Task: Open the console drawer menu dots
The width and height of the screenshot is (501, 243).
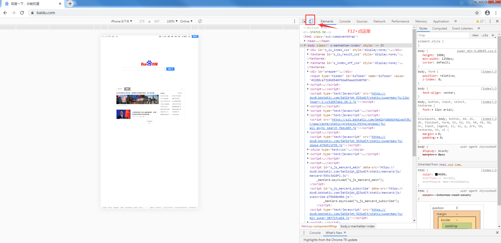Action: (x=304, y=233)
